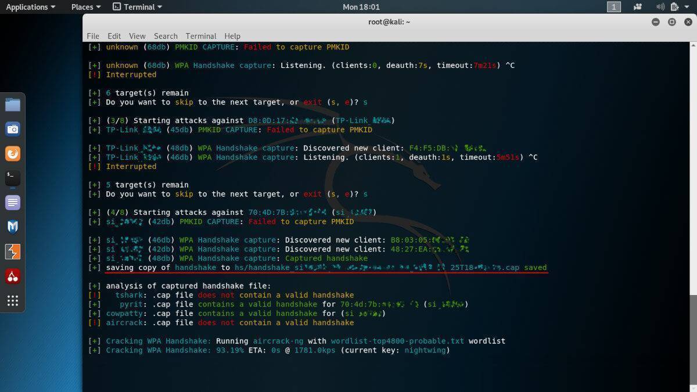Expand the Places menu
Screen dimensions: 697x392
point(85,7)
